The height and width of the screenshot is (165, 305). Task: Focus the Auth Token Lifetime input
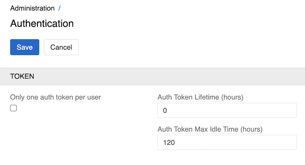227,110
